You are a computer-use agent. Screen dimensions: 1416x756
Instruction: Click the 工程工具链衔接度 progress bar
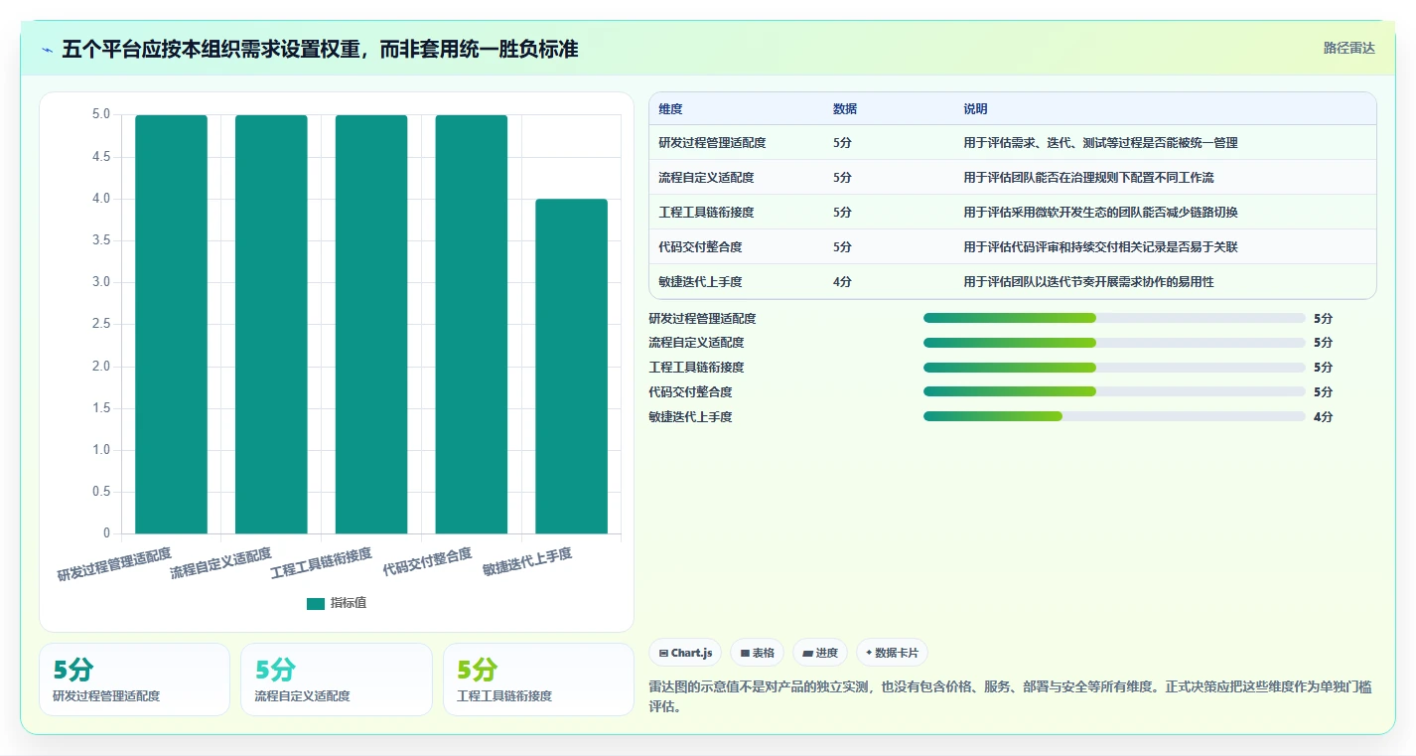point(1114,368)
